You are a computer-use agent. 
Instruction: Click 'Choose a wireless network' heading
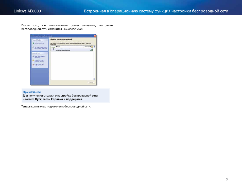61,40
